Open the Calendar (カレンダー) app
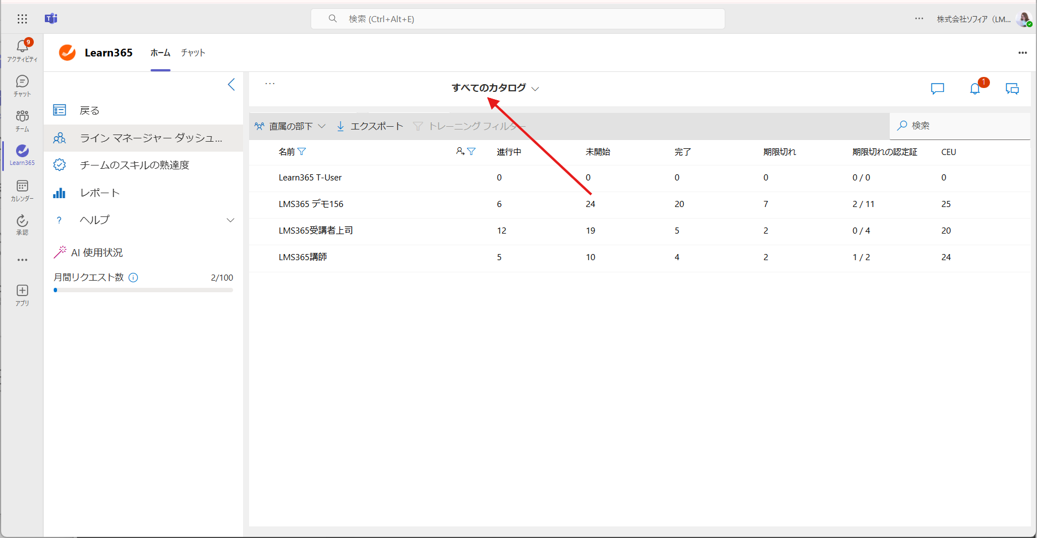Viewport: 1037px width, 538px height. point(22,190)
